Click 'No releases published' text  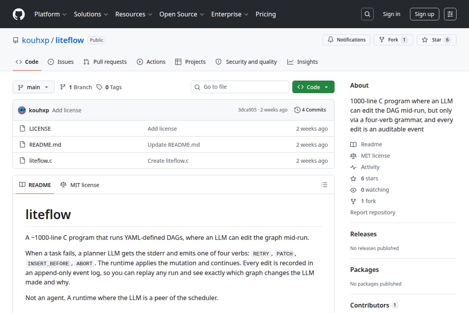click(374, 248)
